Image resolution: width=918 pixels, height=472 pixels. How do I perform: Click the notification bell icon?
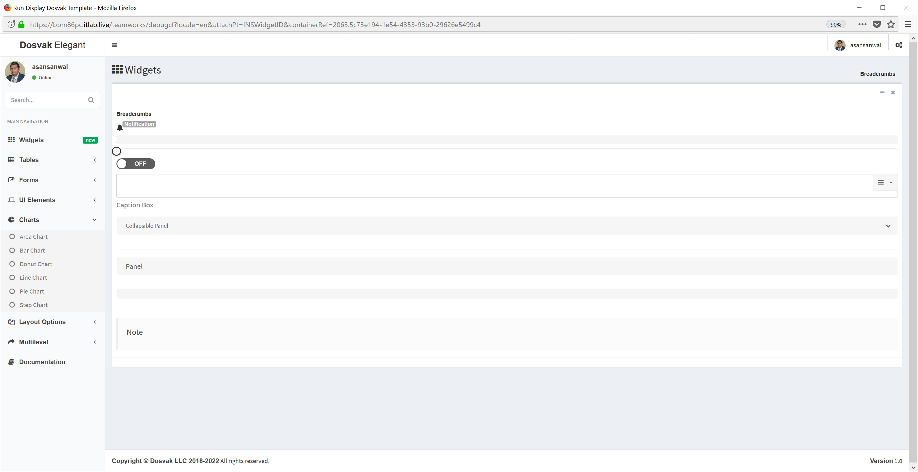coord(120,128)
